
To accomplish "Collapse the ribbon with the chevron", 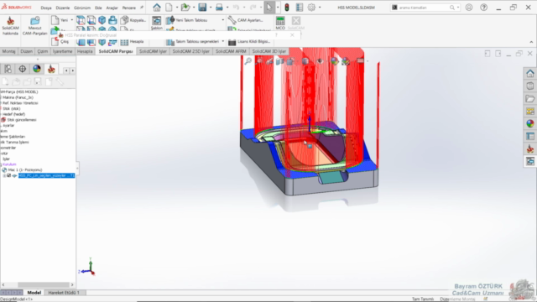I will pyautogui.click(x=531, y=42).
